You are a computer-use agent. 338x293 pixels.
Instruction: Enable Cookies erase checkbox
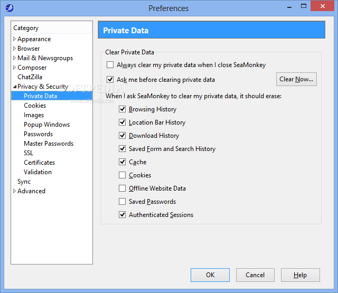122,175
